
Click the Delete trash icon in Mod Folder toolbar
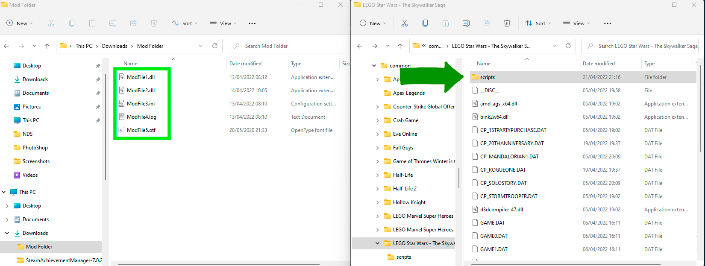tap(154, 23)
